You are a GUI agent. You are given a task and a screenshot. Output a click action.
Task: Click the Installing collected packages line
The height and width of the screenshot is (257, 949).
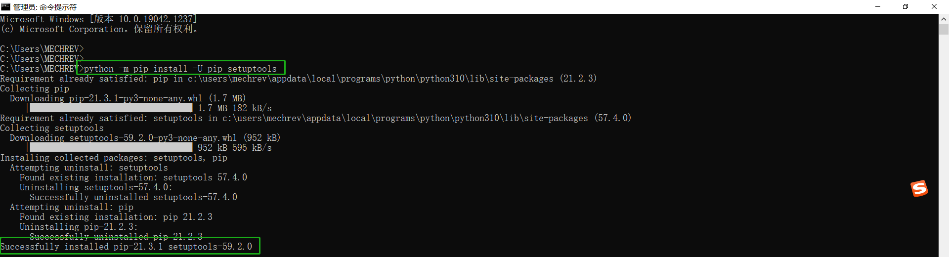click(114, 158)
